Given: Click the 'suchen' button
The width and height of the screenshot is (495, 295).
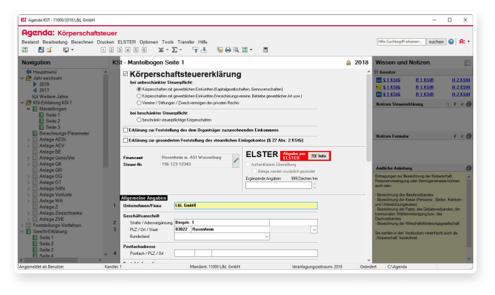Looking at the screenshot, I should (437, 41).
